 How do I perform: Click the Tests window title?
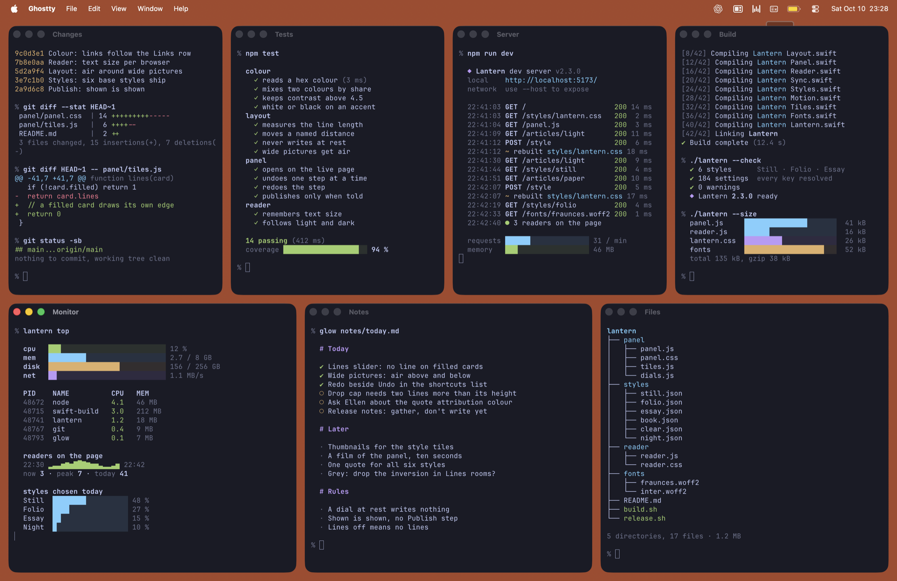pyautogui.click(x=284, y=34)
